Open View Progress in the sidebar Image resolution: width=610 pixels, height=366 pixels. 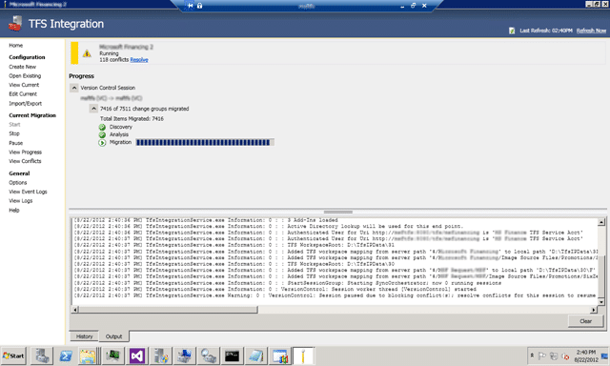coord(26,152)
